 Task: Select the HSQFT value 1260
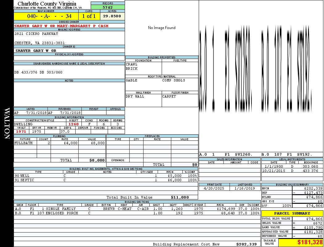coord(73,124)
